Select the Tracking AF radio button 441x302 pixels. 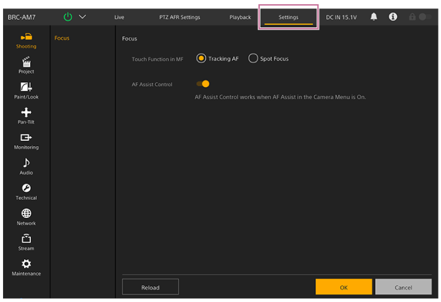tap(201, 59)
